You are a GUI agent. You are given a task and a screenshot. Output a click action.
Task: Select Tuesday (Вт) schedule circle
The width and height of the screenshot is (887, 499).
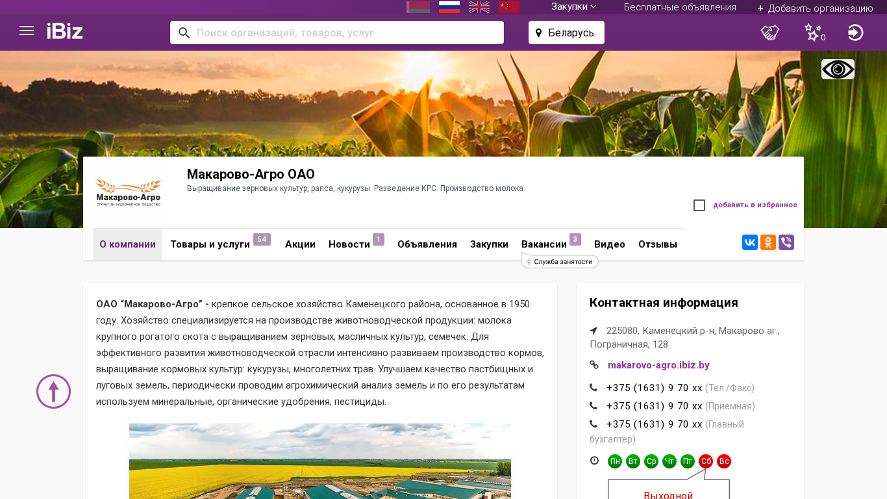tap(633, 461)
